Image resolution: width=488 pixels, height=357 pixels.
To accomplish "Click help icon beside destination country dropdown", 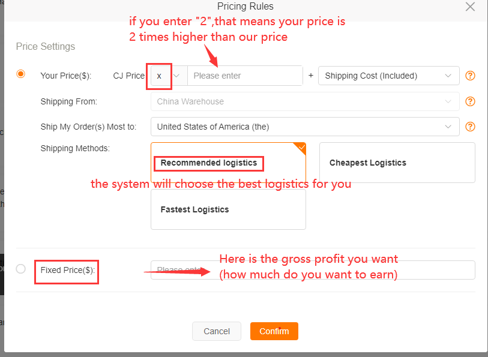I will tap(471, 127).
